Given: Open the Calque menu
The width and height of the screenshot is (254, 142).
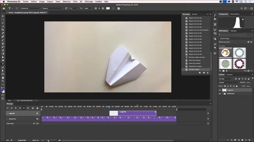Looking at the screenshot, I should (50, 2).
